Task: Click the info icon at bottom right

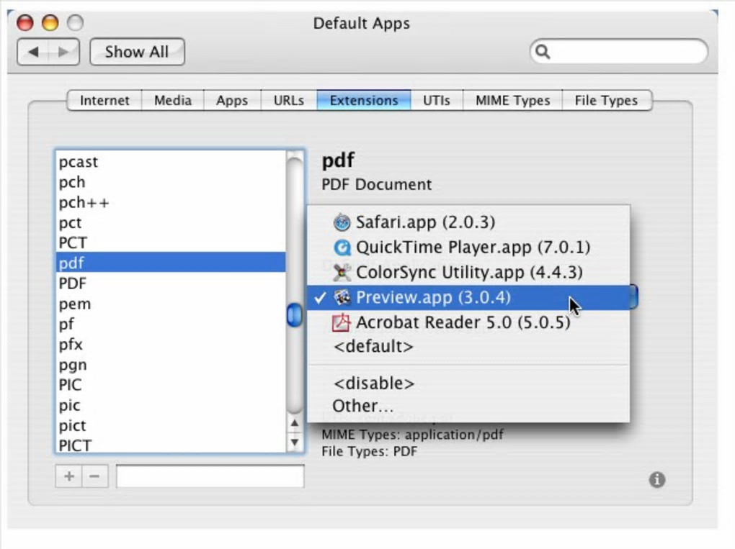Action: tap(656, 480)
